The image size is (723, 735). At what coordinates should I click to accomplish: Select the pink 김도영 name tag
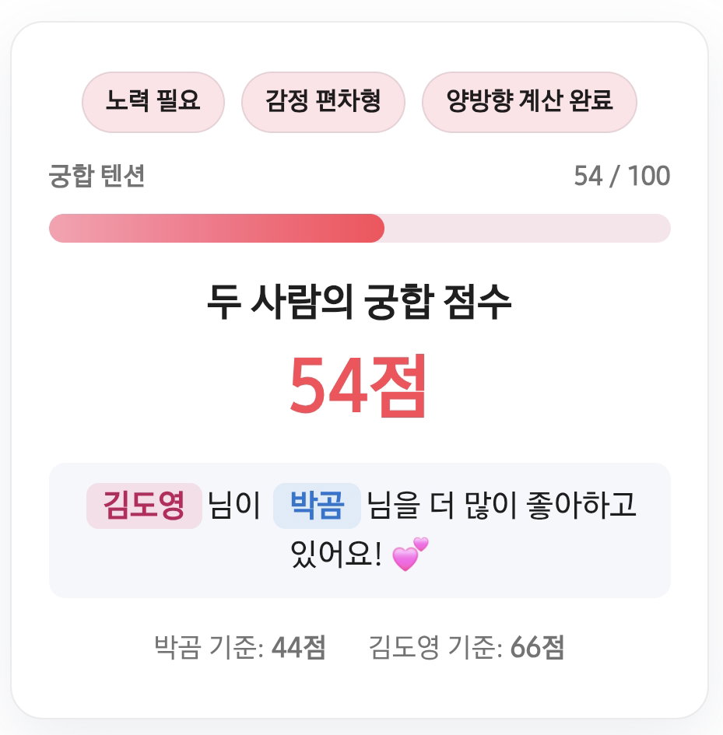[x=144, y=506]
